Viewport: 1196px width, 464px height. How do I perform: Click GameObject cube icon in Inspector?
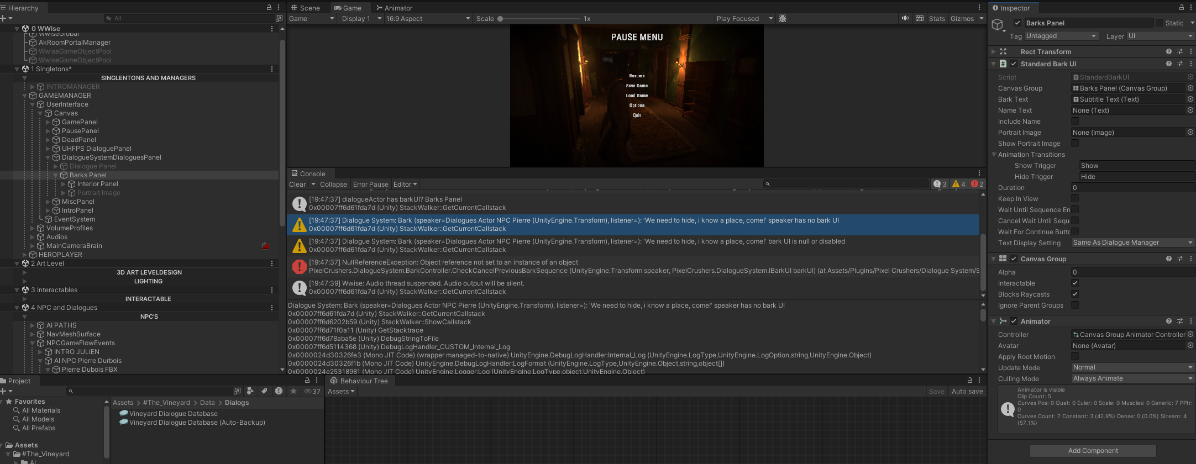point(998,25)
